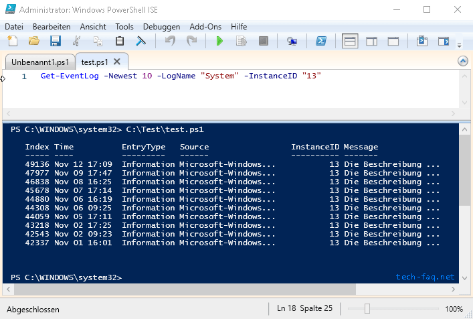
Task: Click the Paste clipboard icon
Action: click(120, 42)
